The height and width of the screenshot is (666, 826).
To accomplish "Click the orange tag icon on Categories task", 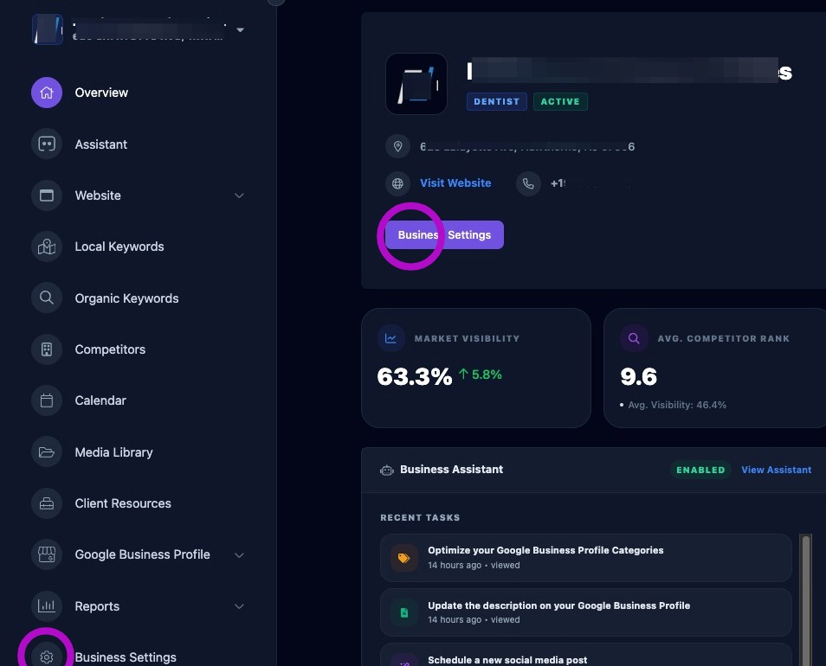I will pos(404,558).
